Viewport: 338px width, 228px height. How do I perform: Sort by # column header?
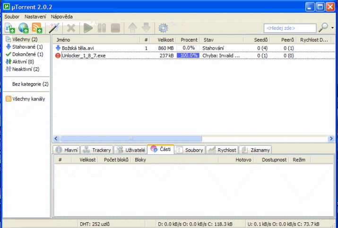(145, 40)
